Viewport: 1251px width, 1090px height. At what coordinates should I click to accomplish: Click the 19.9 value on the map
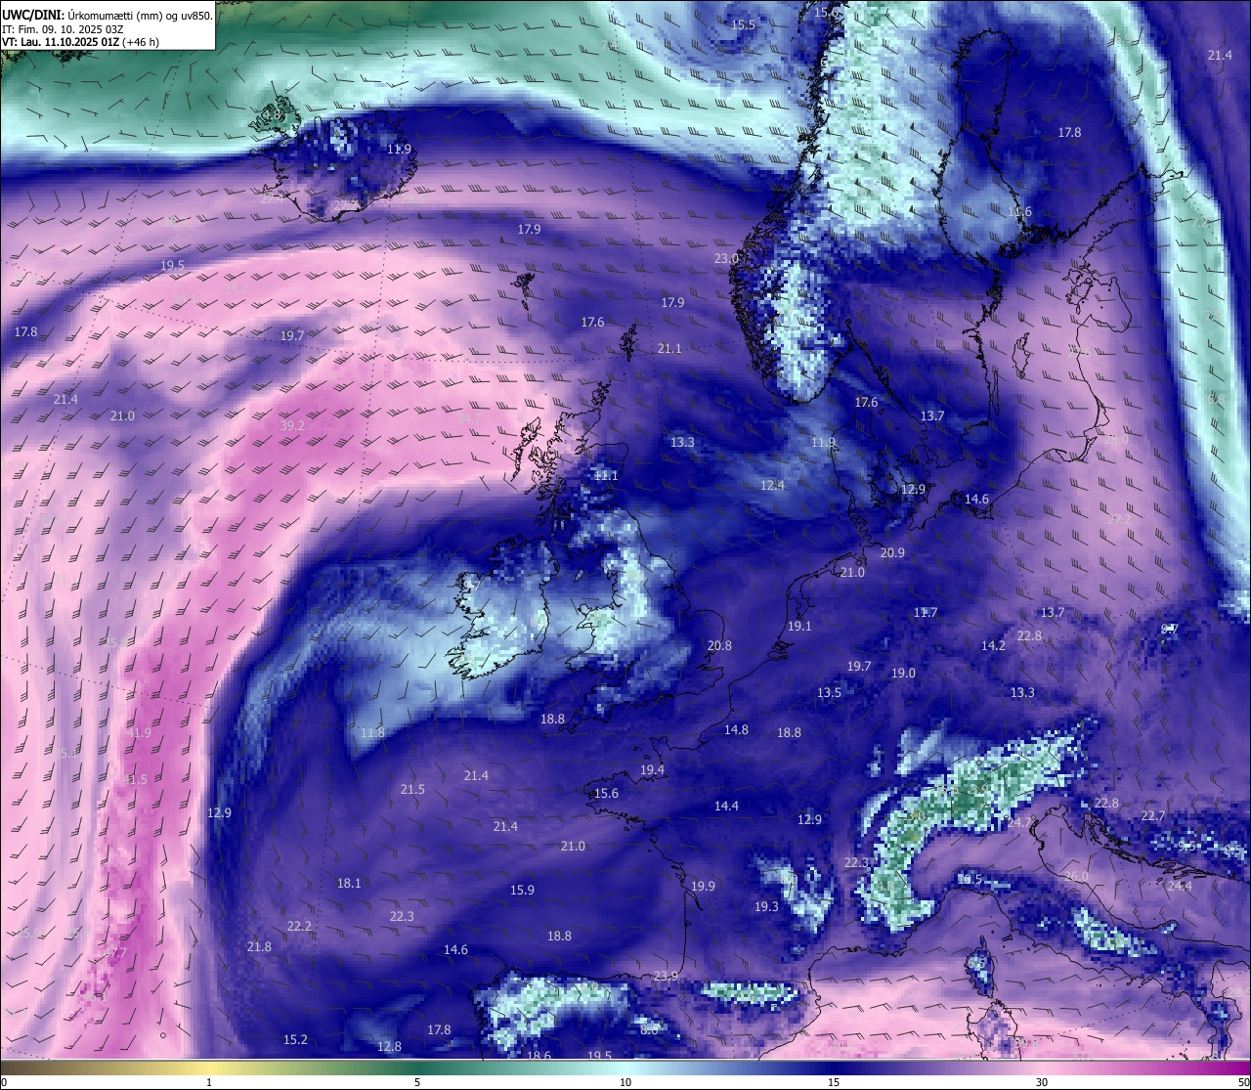(703, 886)
